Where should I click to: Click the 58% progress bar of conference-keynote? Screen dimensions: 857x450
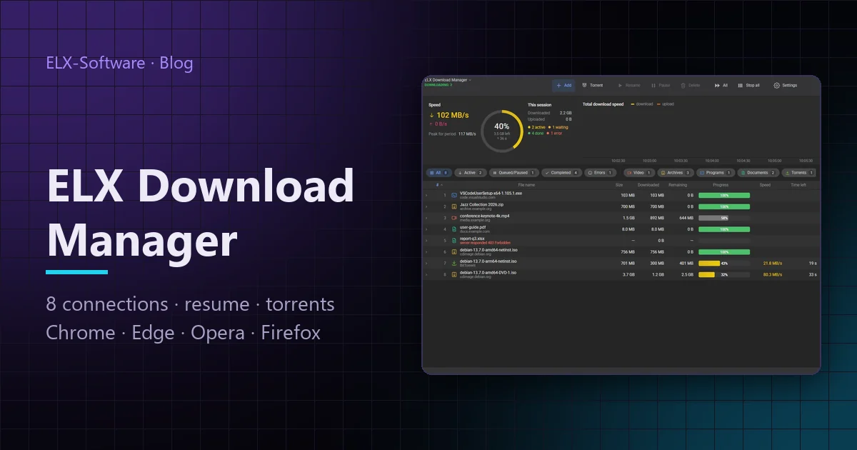(x=724, y=218)
